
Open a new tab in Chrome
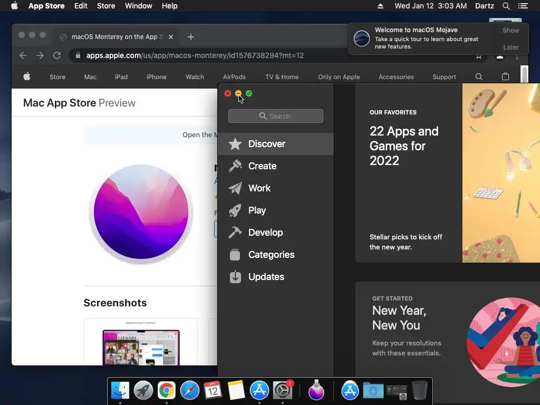pos(191,37)
